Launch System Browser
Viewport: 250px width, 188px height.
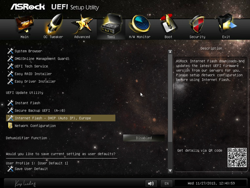click(28, 51)
